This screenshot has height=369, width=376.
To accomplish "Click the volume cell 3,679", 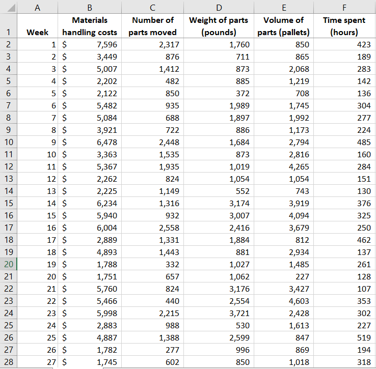I will [x=284, y=228].
